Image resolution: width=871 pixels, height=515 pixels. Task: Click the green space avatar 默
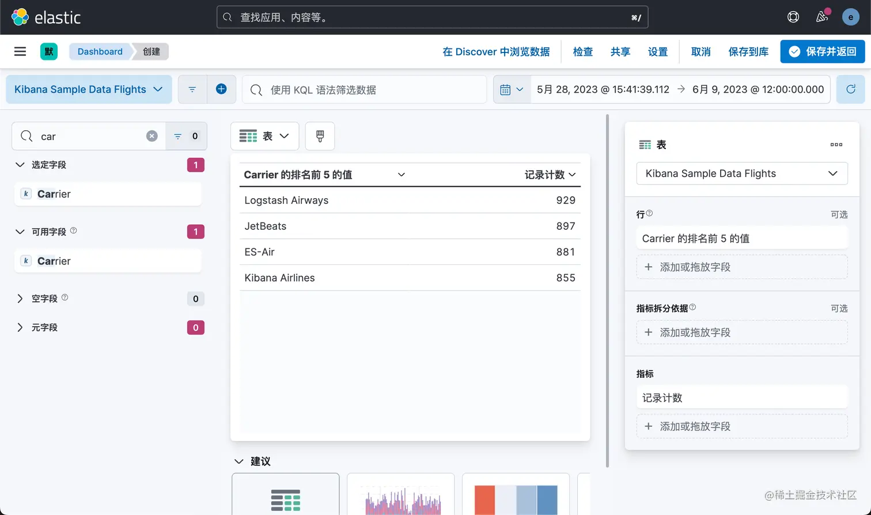[x=49, y=51]
